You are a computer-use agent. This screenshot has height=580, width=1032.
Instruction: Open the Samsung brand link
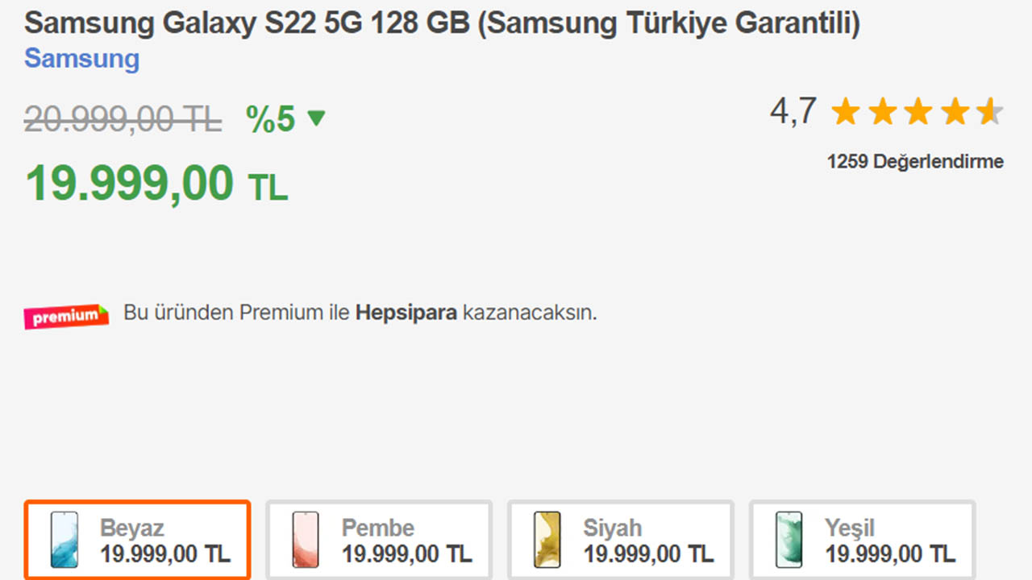pos(81,59)
